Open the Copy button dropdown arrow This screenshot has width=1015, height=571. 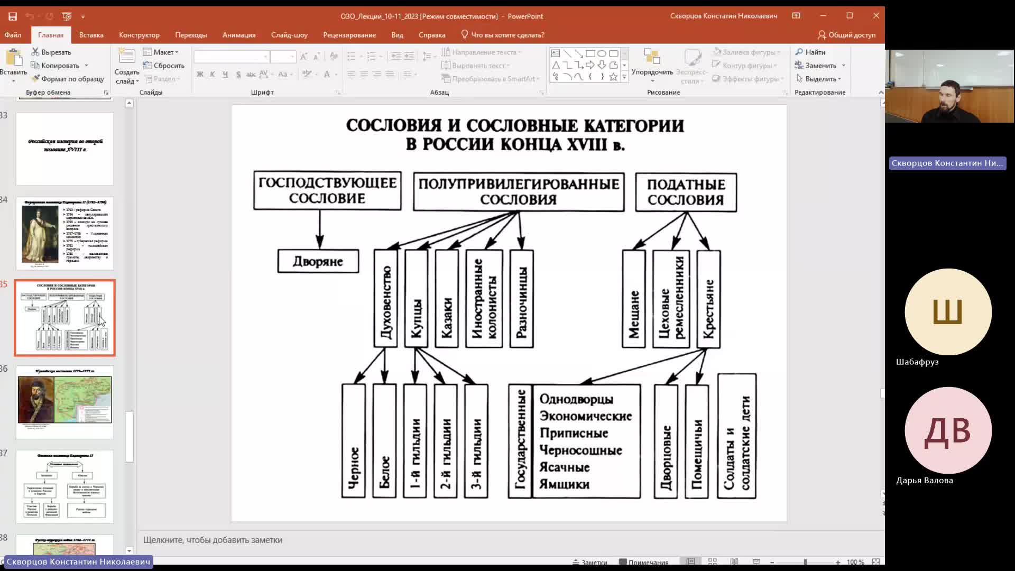tap(86, 66)
